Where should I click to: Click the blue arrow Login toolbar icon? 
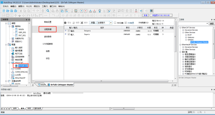tap(141, 11)
